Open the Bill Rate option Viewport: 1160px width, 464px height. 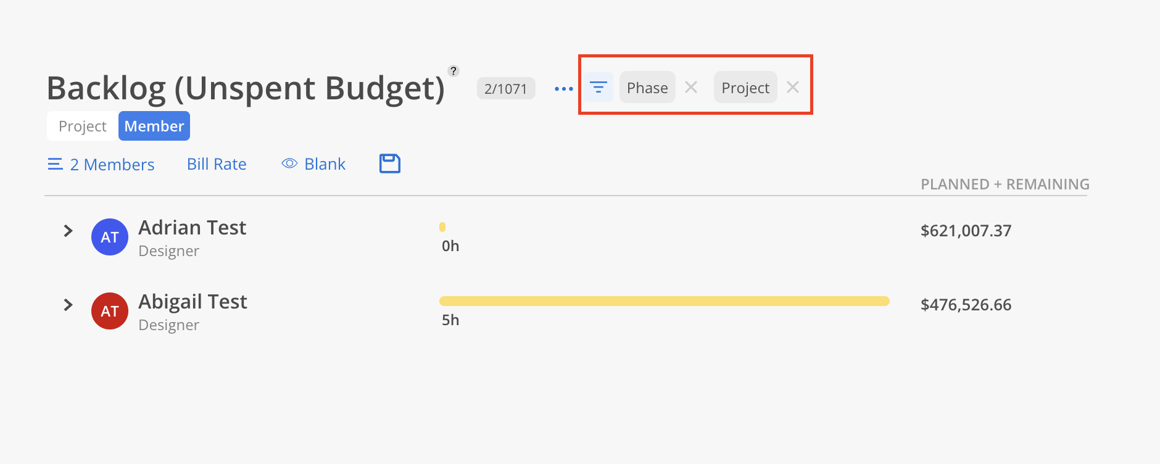[217, 164]
